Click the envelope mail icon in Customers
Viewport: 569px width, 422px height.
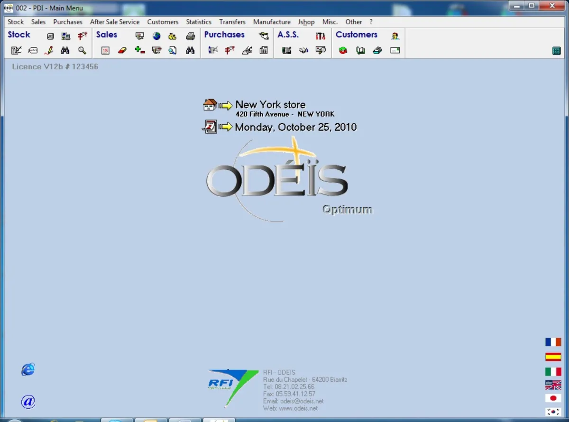coord(395,50)
